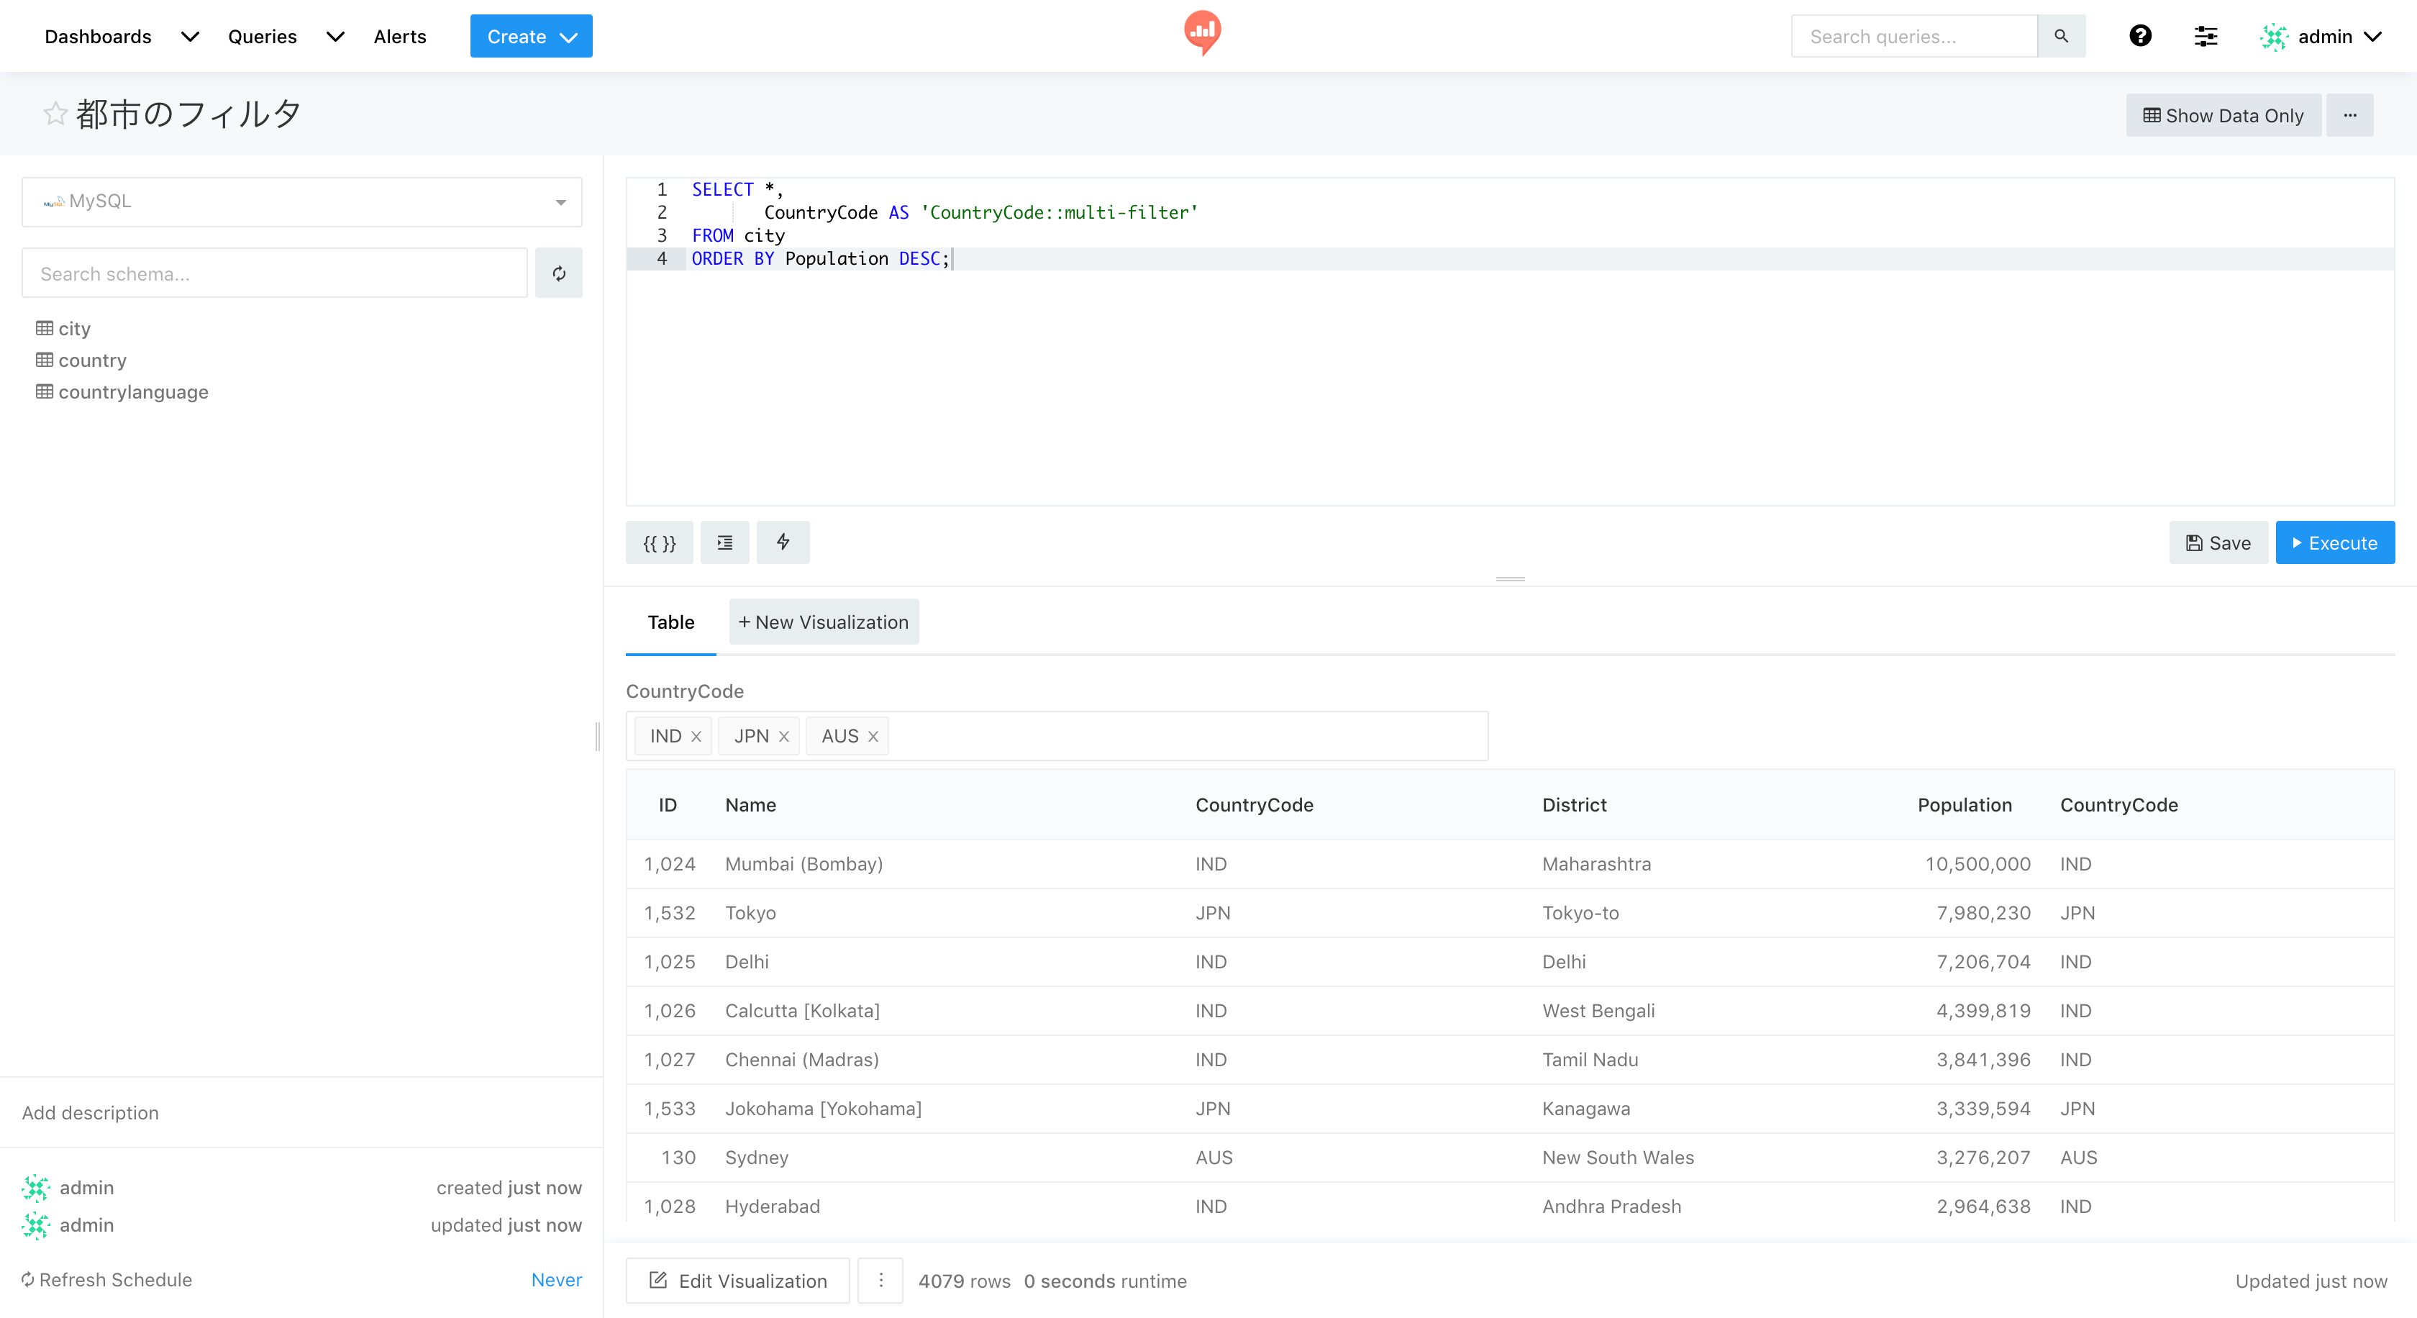
Task: Expand the Create dropdown button
Action: pyautogui.click(x=530, y=37)
